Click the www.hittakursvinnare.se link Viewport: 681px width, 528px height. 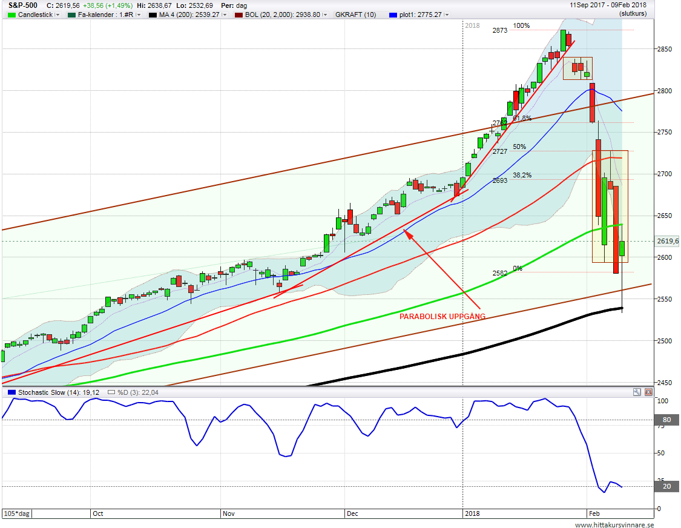[614, 524]
